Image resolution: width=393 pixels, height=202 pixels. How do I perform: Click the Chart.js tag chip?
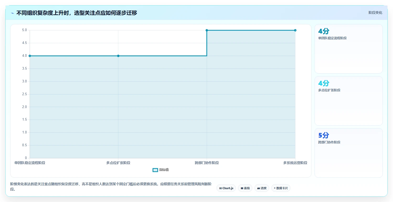[226, 188]
